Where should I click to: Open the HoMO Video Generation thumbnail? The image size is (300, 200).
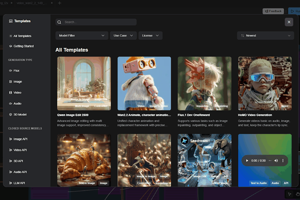265,83
